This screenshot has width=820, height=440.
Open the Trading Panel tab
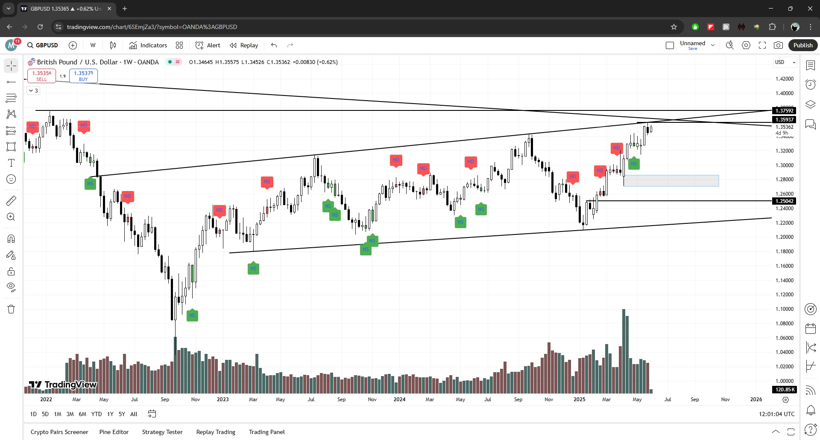click(267, 432)
